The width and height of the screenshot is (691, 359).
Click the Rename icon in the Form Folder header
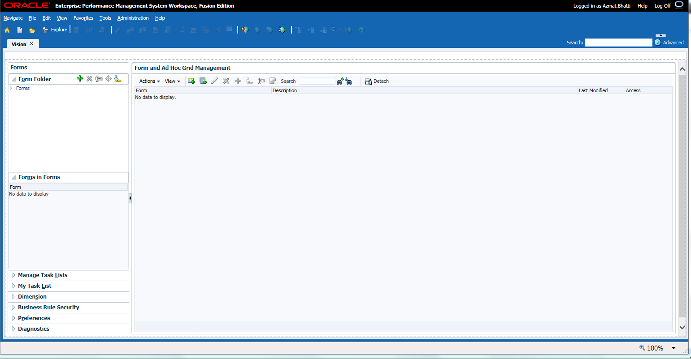[x=99, y=79]
